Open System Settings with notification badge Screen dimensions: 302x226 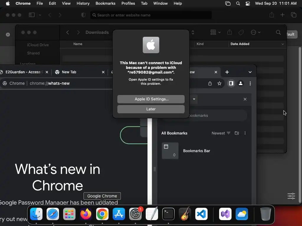tap(135, 214)
